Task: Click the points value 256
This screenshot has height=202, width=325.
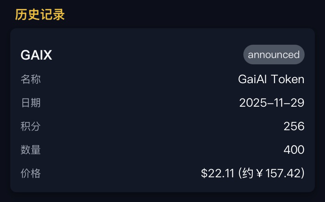Action: click(x=294, y=126)
